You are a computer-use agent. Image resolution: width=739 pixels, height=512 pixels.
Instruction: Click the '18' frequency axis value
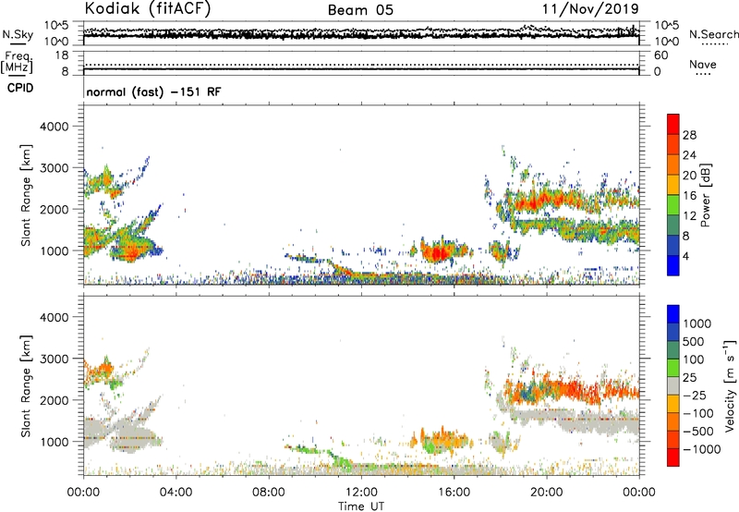tap(61, 55)
